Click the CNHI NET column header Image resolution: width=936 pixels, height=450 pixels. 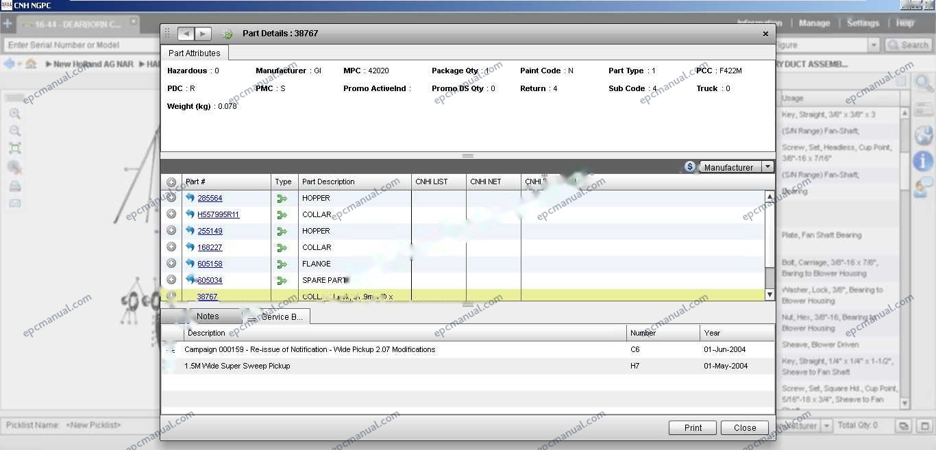[x=493, y=182]
